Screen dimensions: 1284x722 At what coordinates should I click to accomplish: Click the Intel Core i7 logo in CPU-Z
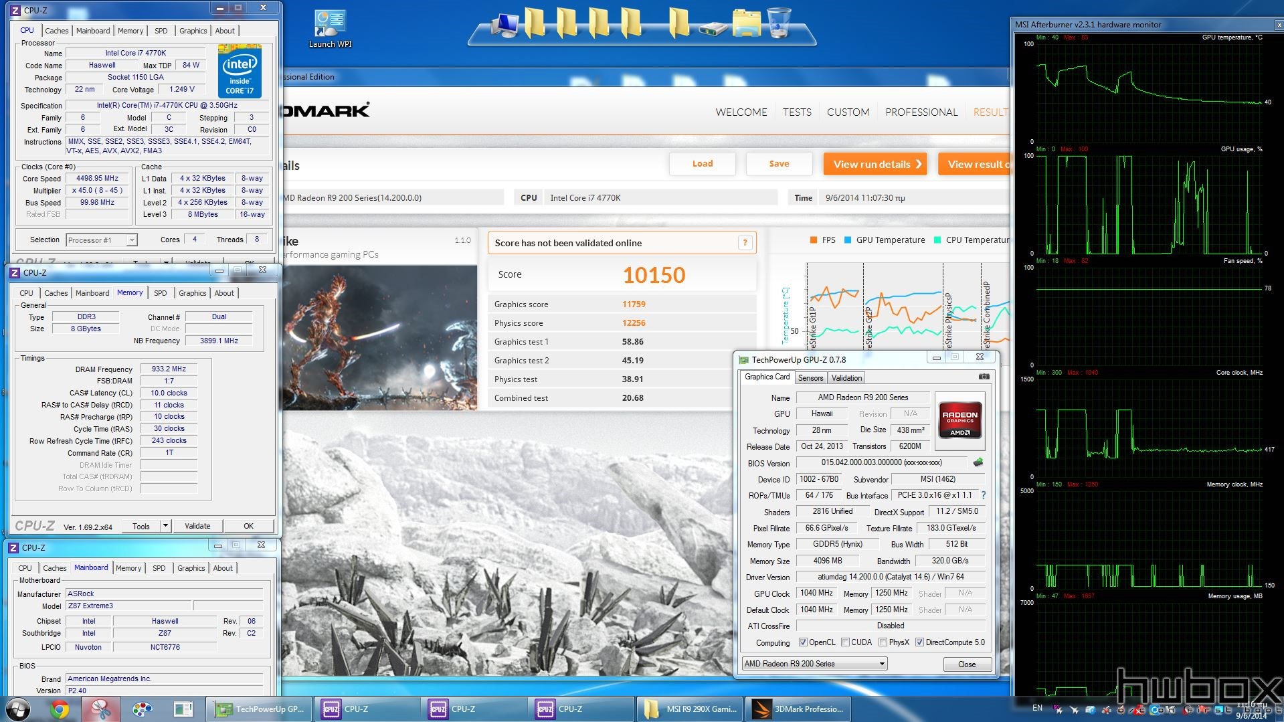240,71
